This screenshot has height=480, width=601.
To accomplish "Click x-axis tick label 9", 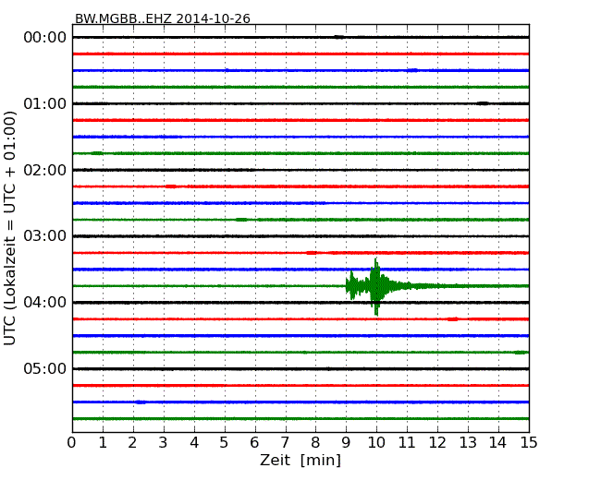I will pos(346,443).
